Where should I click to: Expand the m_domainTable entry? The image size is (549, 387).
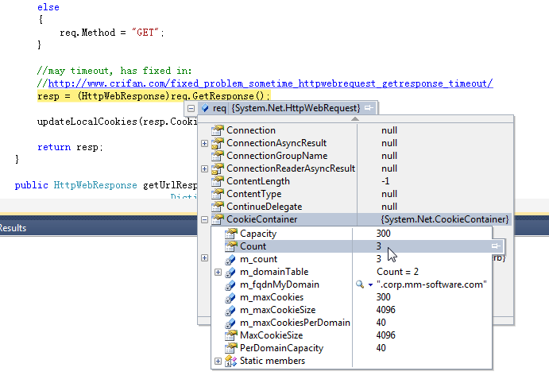218,272
